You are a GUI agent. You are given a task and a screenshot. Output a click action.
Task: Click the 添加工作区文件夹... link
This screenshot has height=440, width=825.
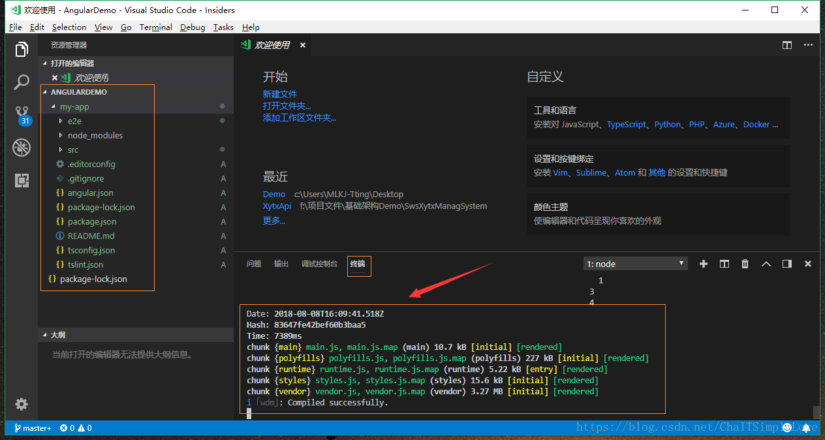point(300,118)
